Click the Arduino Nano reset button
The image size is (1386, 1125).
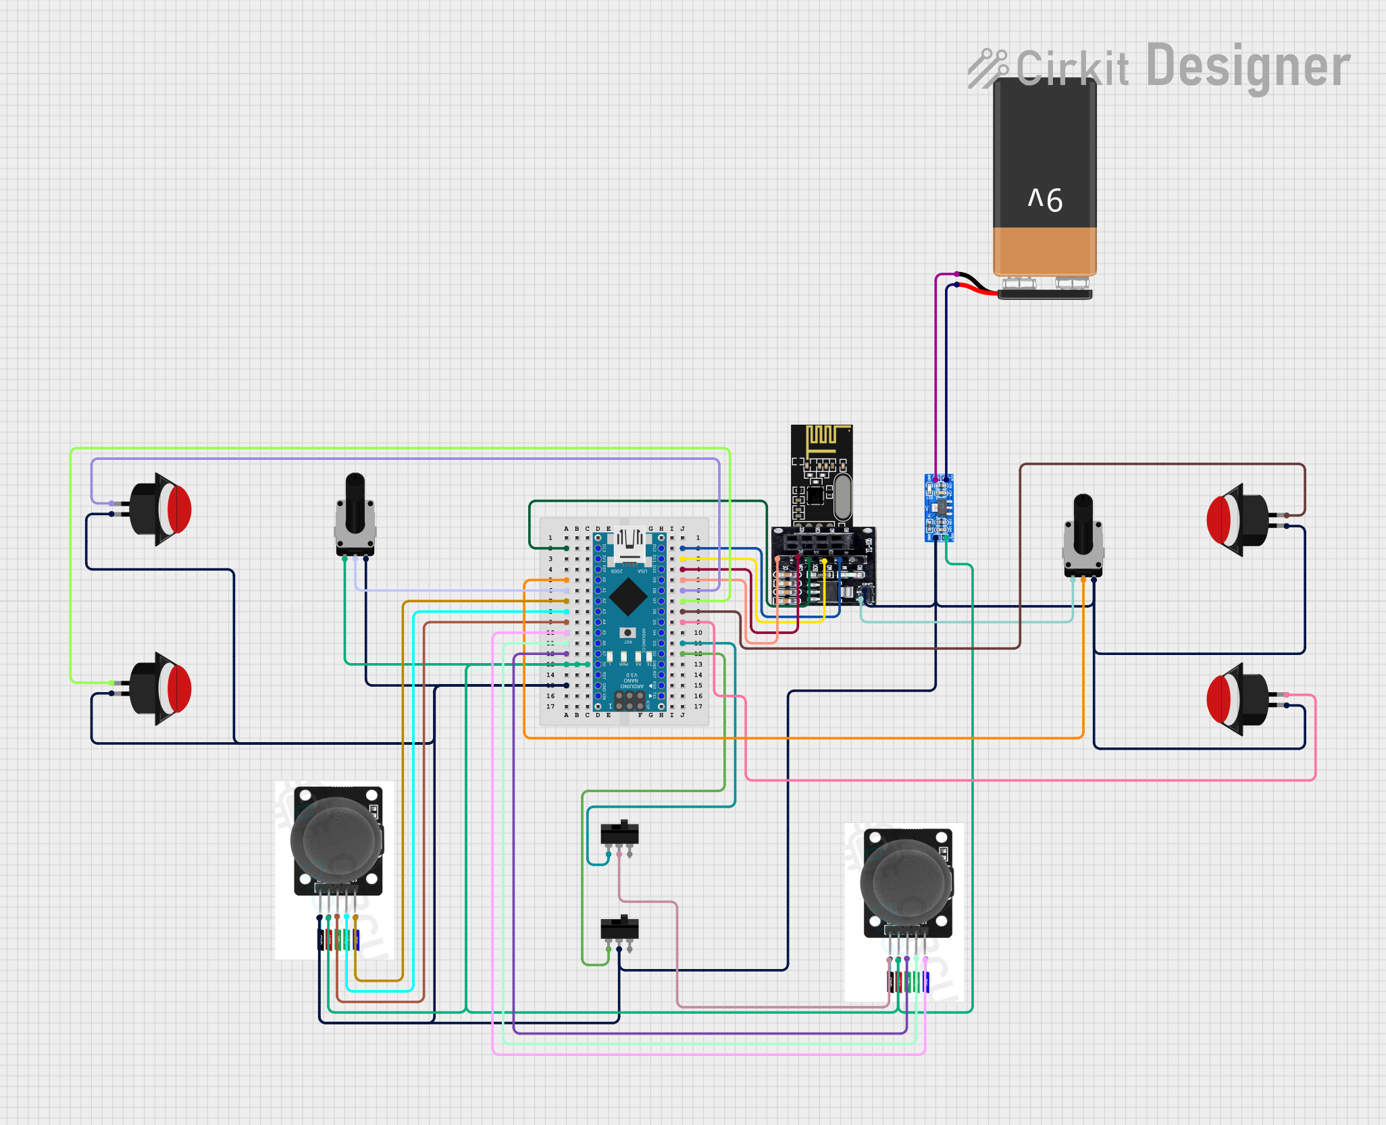tap(628, 633)
